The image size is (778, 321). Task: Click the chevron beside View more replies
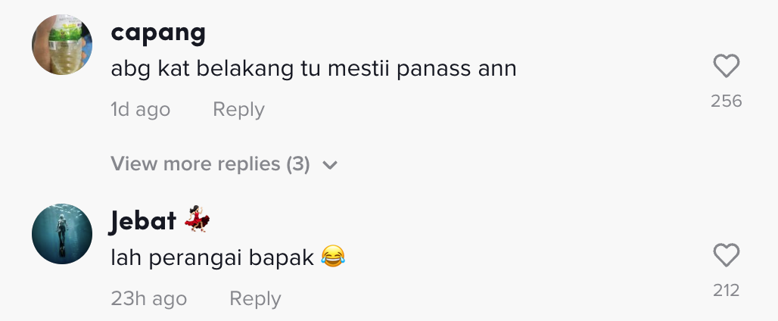330,165
